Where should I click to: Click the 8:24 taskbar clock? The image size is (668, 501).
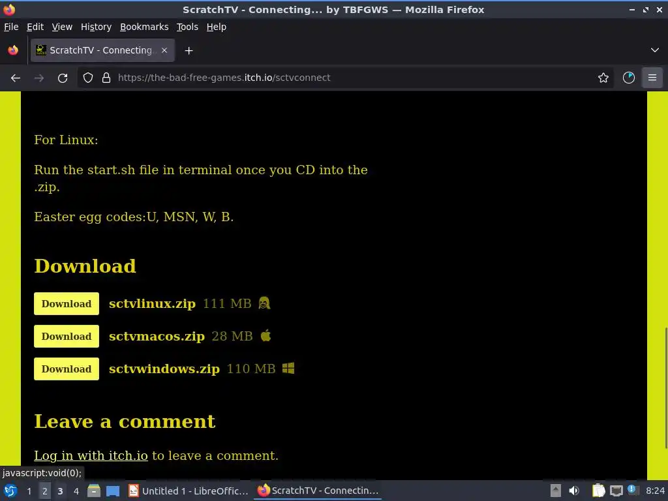click(655, 491)
